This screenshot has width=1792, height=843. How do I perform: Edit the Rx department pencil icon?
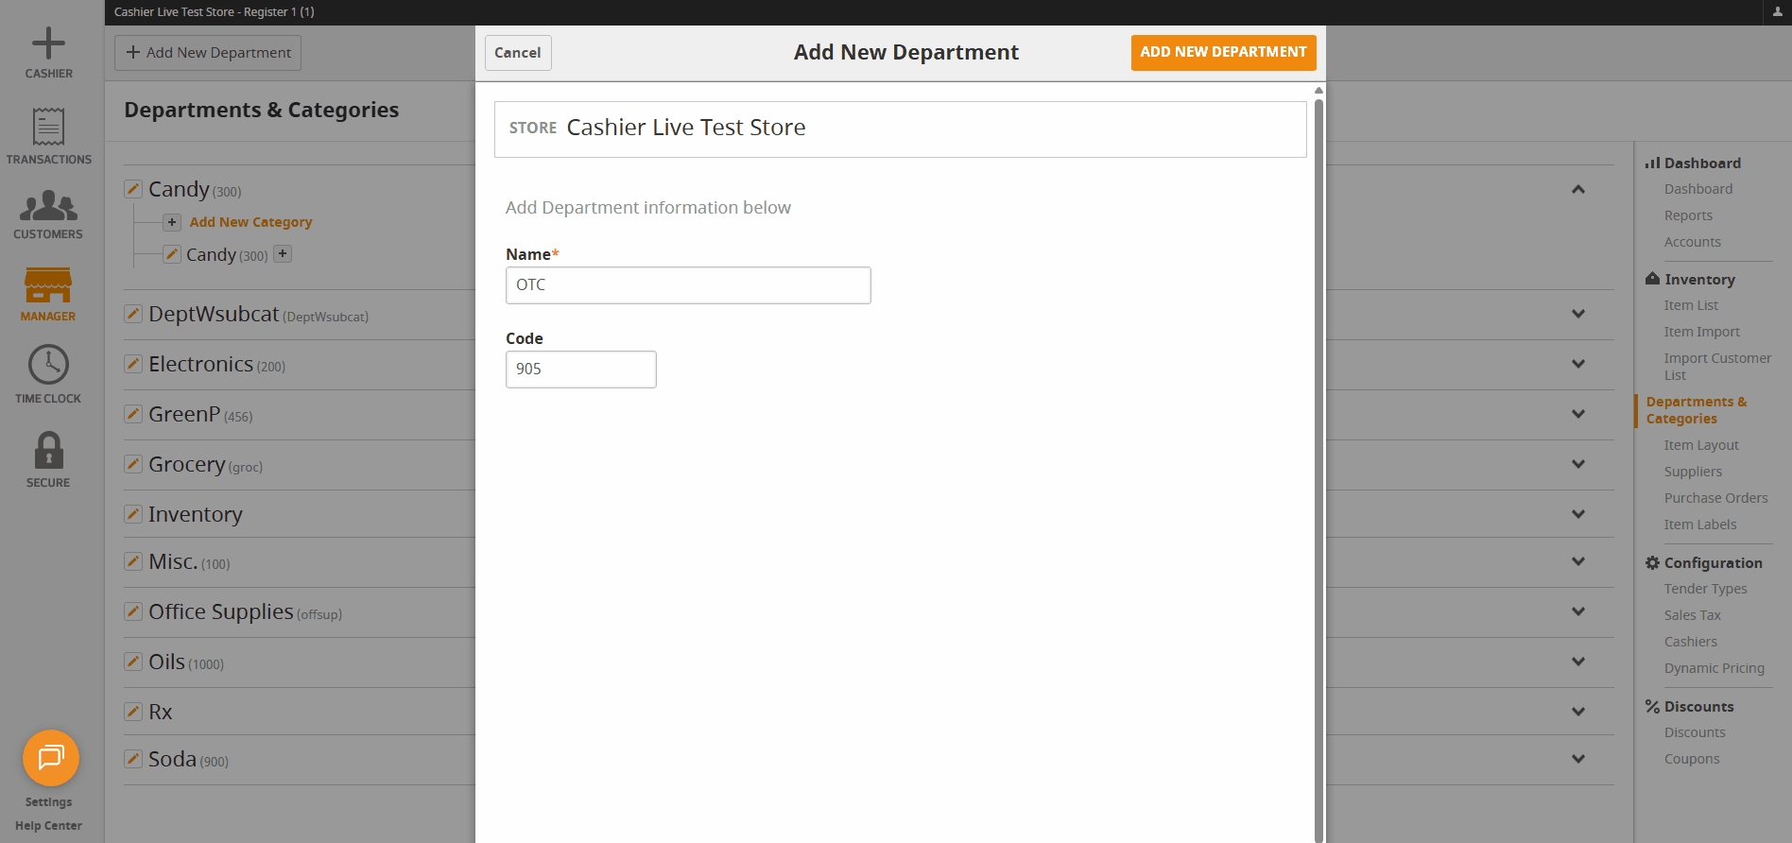pos(133,712)
